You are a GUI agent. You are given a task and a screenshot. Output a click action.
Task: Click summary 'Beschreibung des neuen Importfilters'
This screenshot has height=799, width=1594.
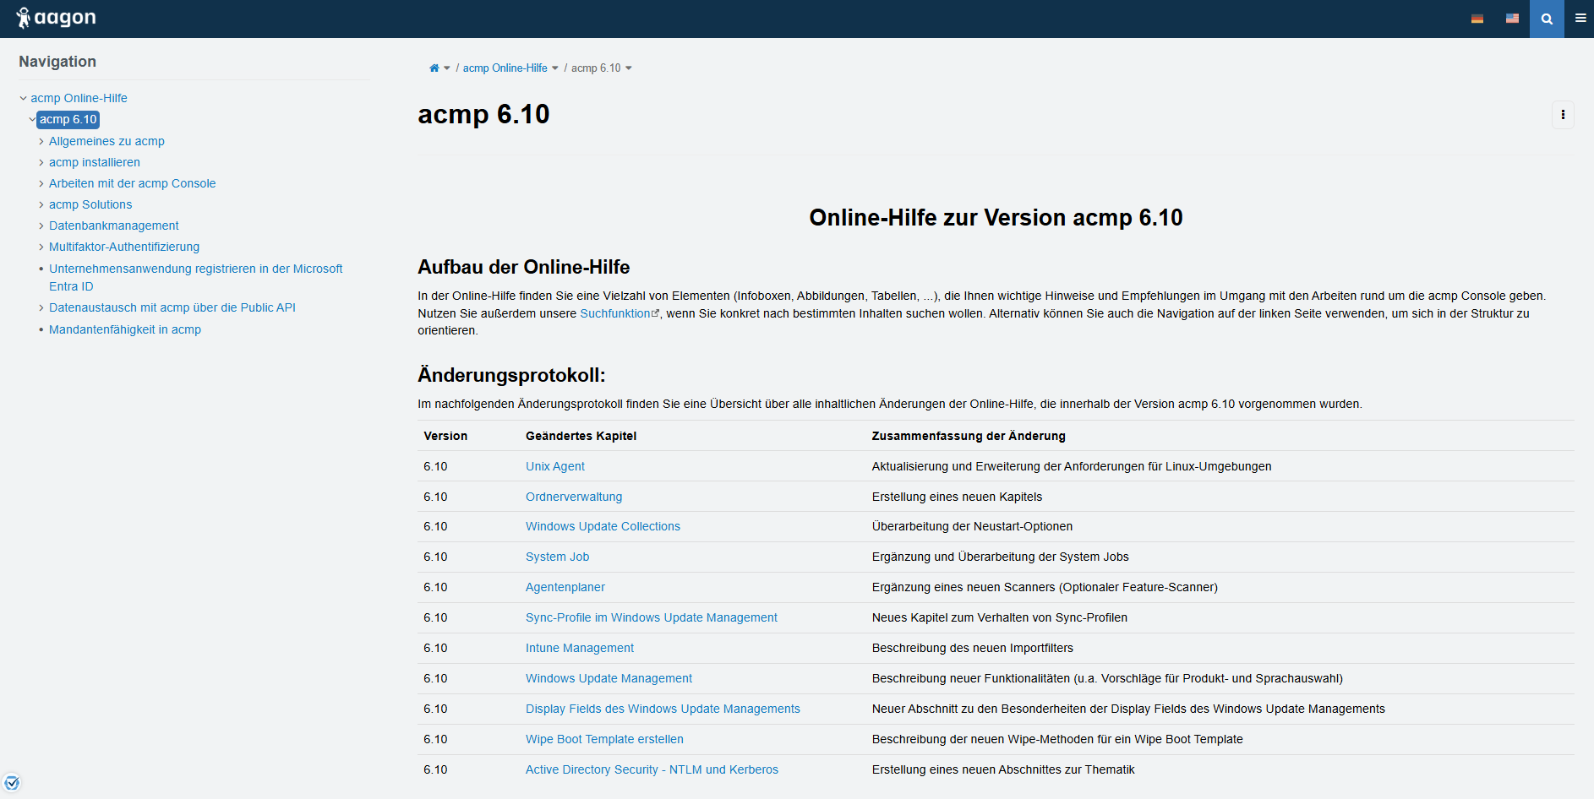(973, 648)
